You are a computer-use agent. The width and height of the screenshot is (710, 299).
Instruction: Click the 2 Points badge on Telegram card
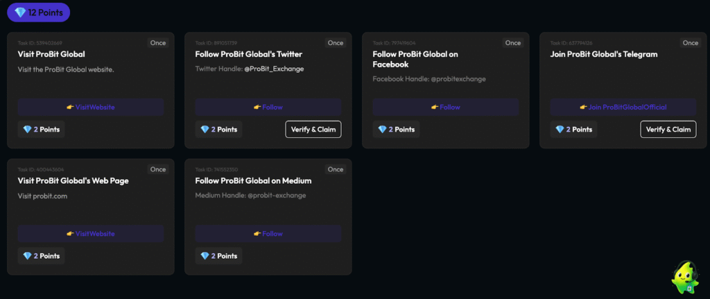[573, 129]
